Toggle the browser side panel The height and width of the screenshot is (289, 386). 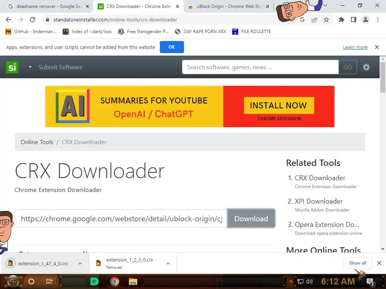pos(354,20)
